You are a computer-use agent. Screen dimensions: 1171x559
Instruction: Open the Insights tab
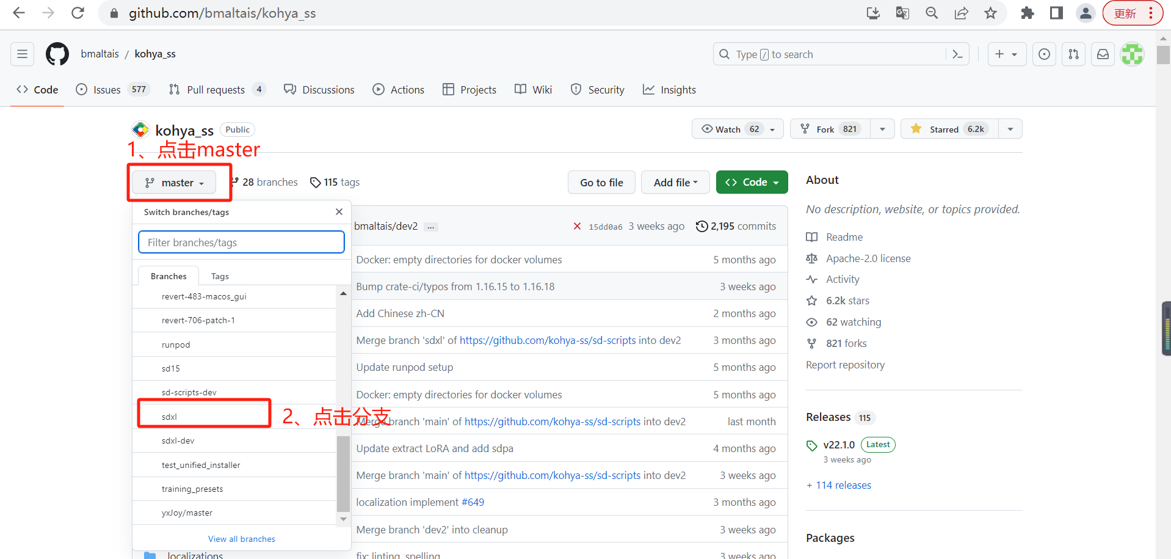669,90
